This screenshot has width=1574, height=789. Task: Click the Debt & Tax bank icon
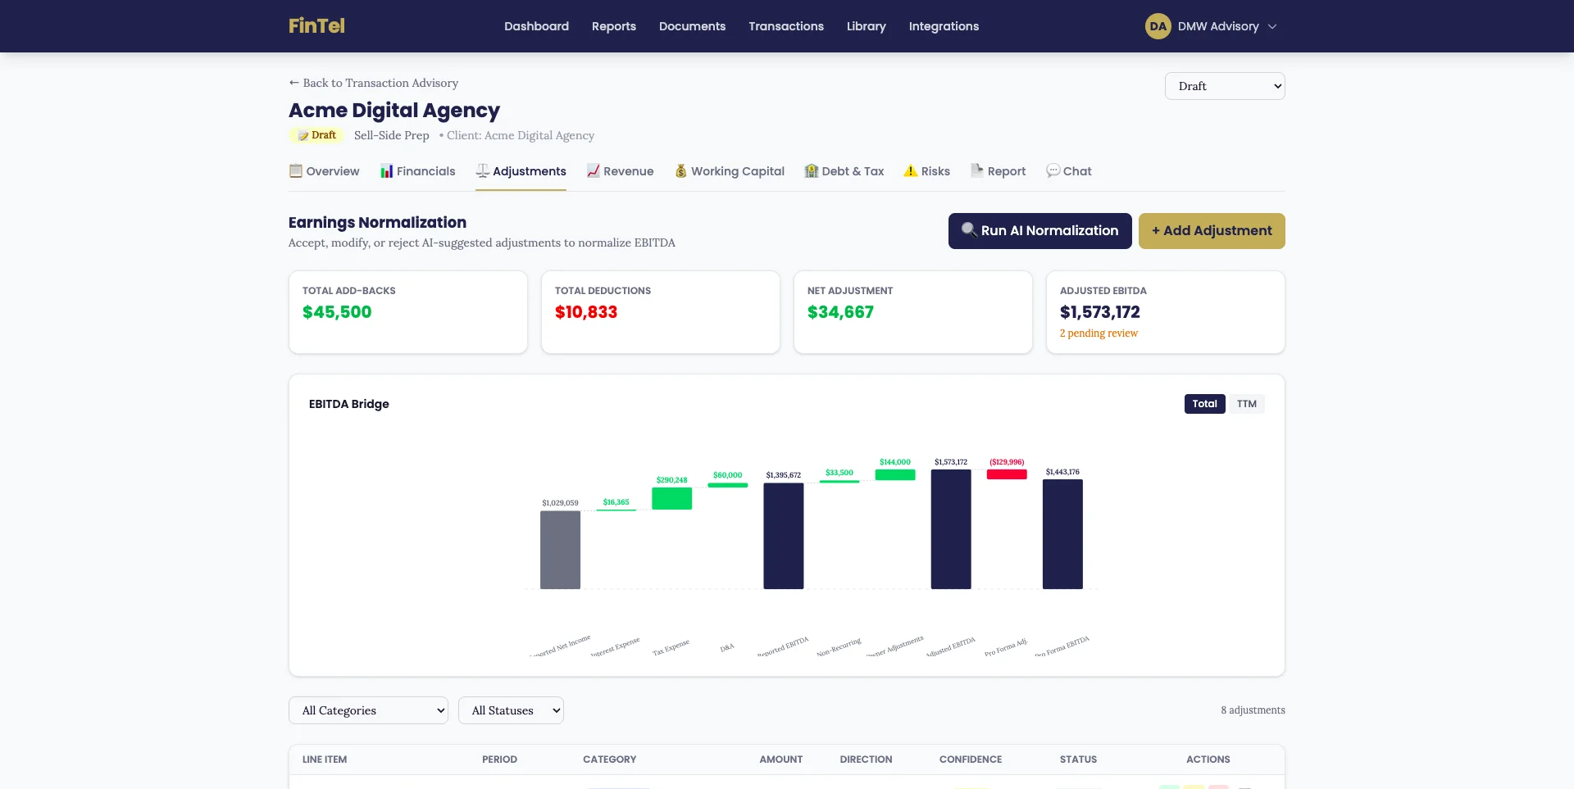click(x=811, y=171)
